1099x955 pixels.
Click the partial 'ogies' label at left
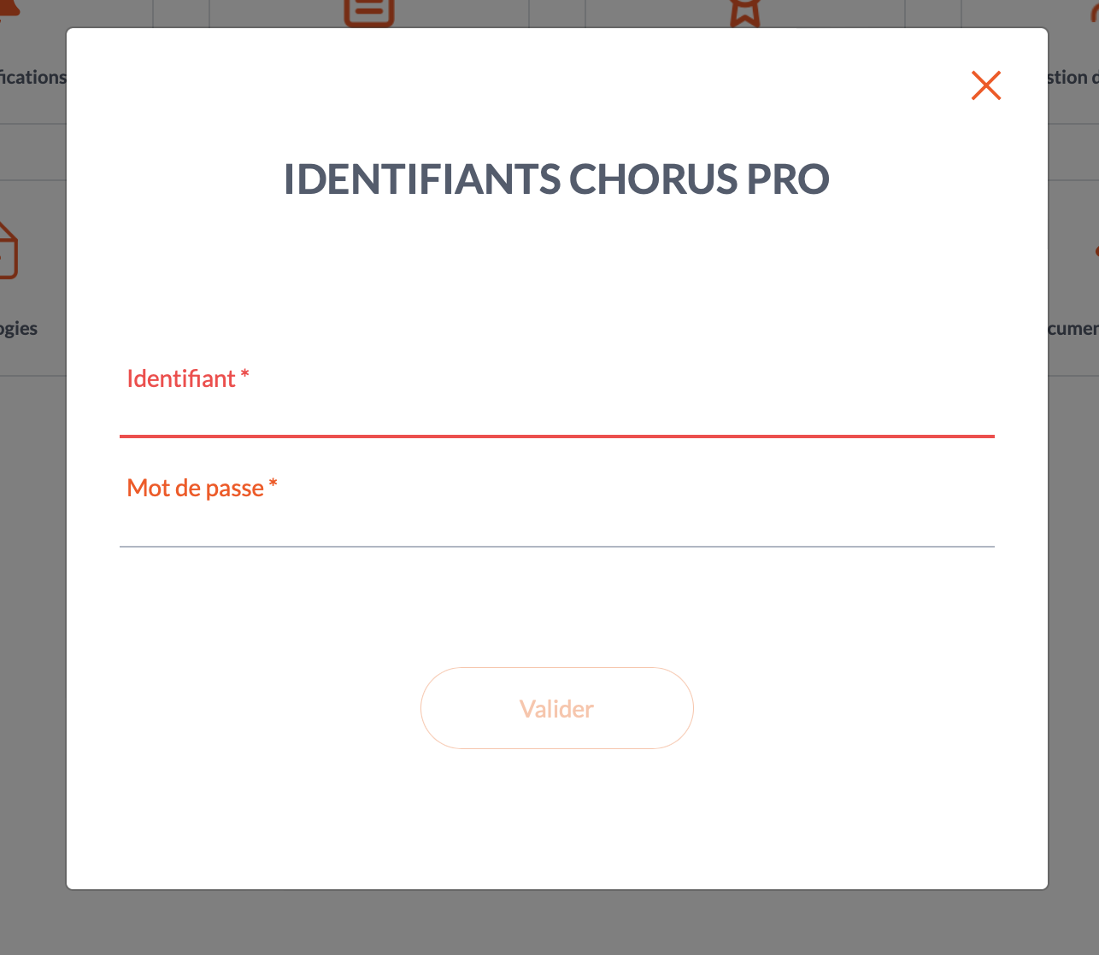click(x=19, y=329)
